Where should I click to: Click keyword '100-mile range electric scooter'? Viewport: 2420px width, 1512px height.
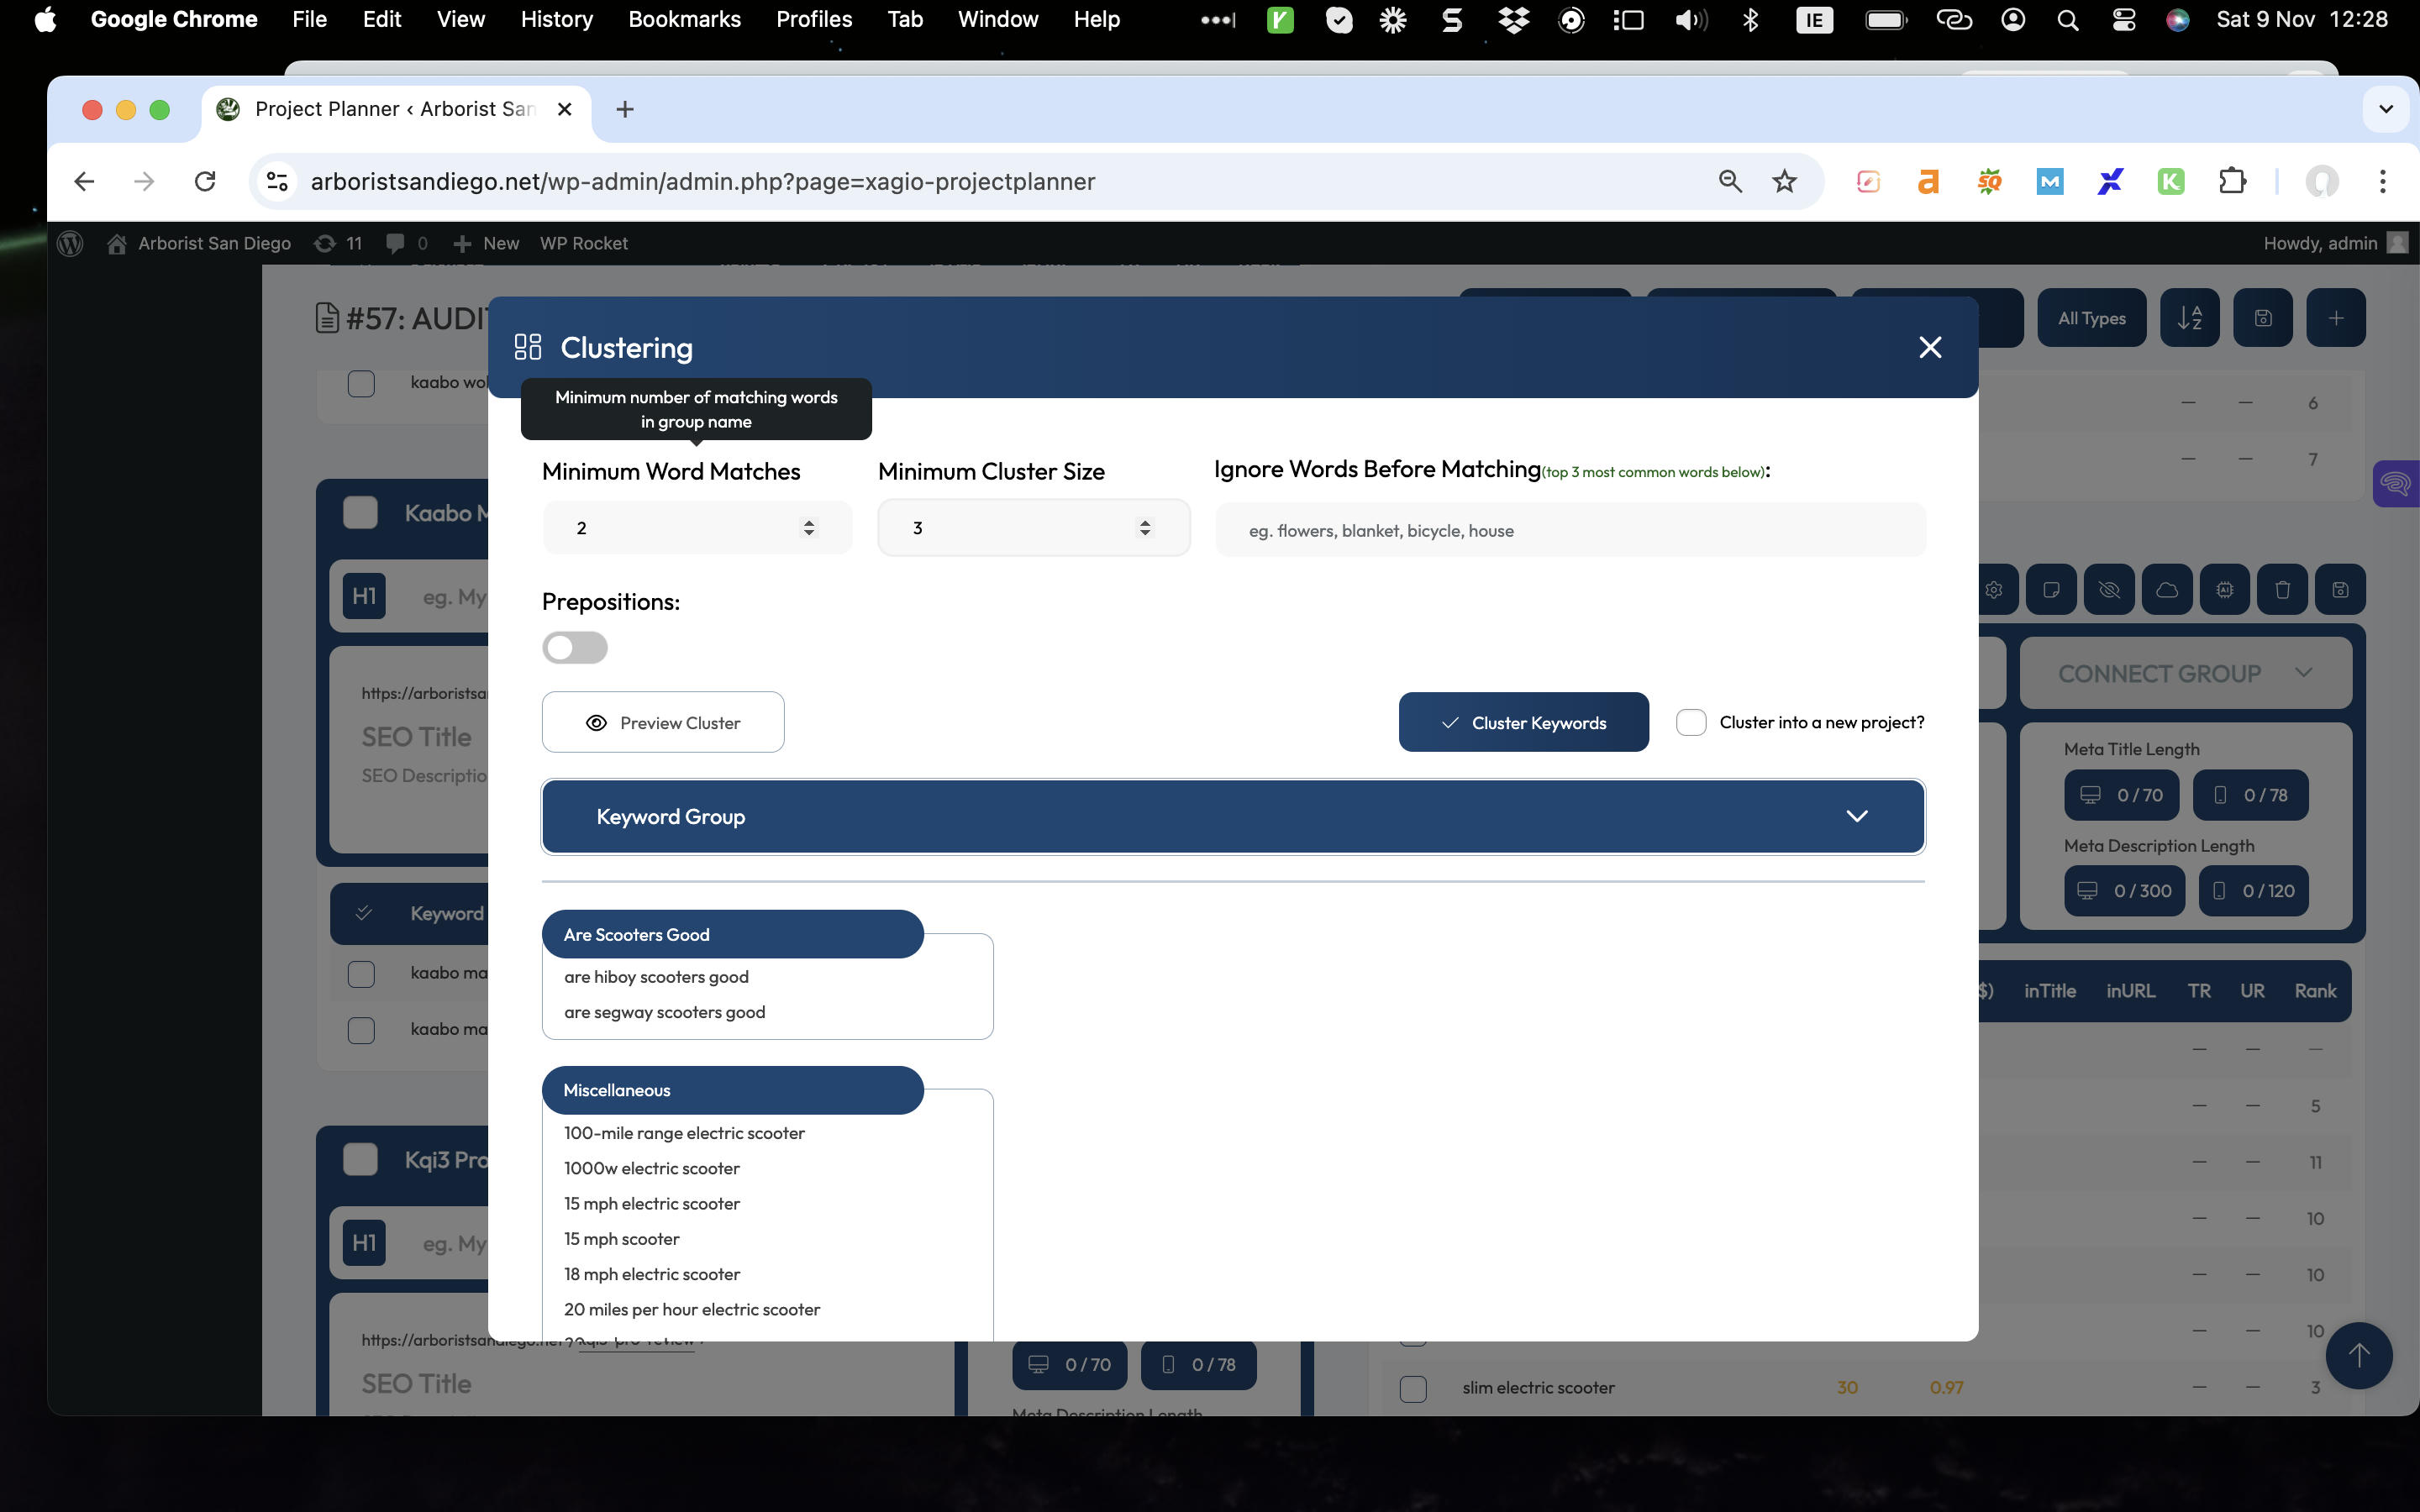[x=684, y=1133]
